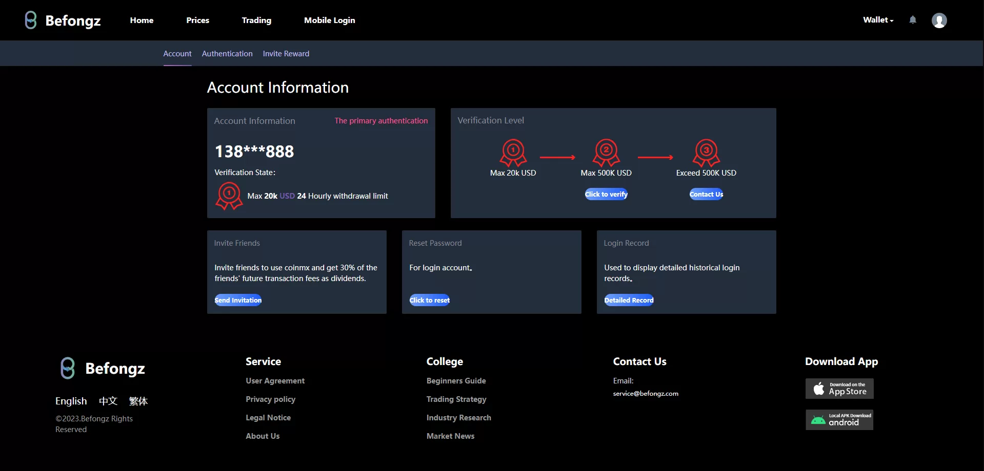
Task: Go to Trading in top navigation
Action: click(256, 20)
